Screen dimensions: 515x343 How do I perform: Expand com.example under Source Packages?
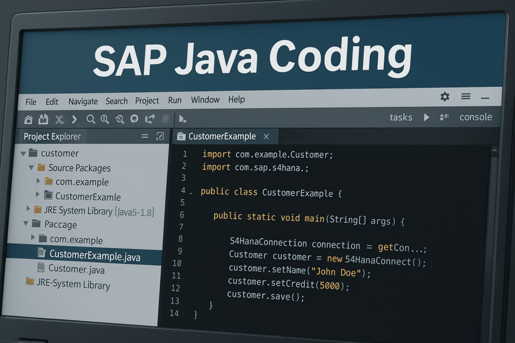tap(38, 181)
